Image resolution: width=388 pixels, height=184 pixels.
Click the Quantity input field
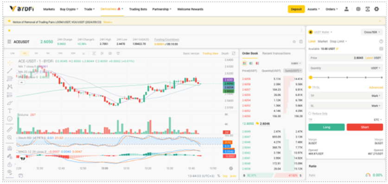[346, 68]
